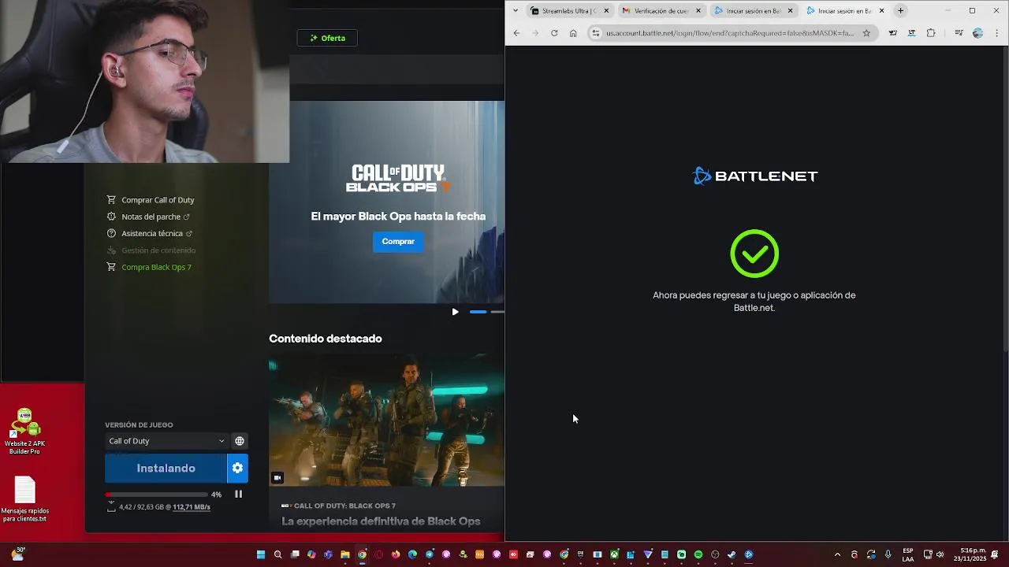Open taskbar search
This screenshot has height=567, width=1009.
(x=277, y=554)
